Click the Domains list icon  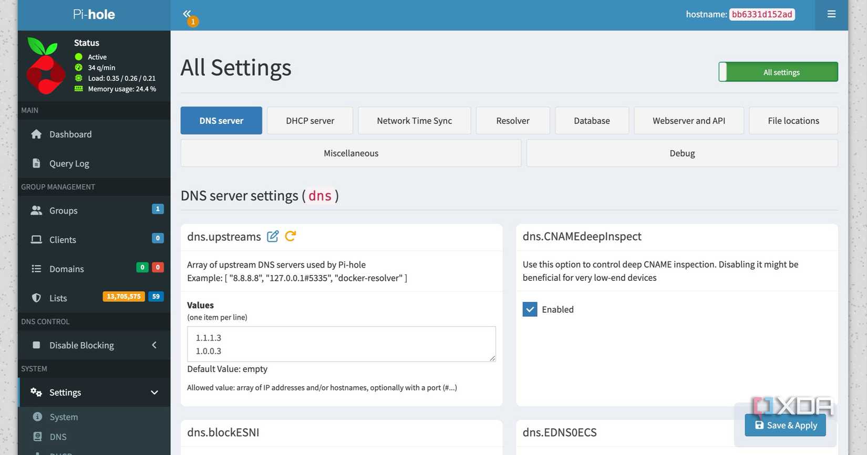[x=36, y=269]
